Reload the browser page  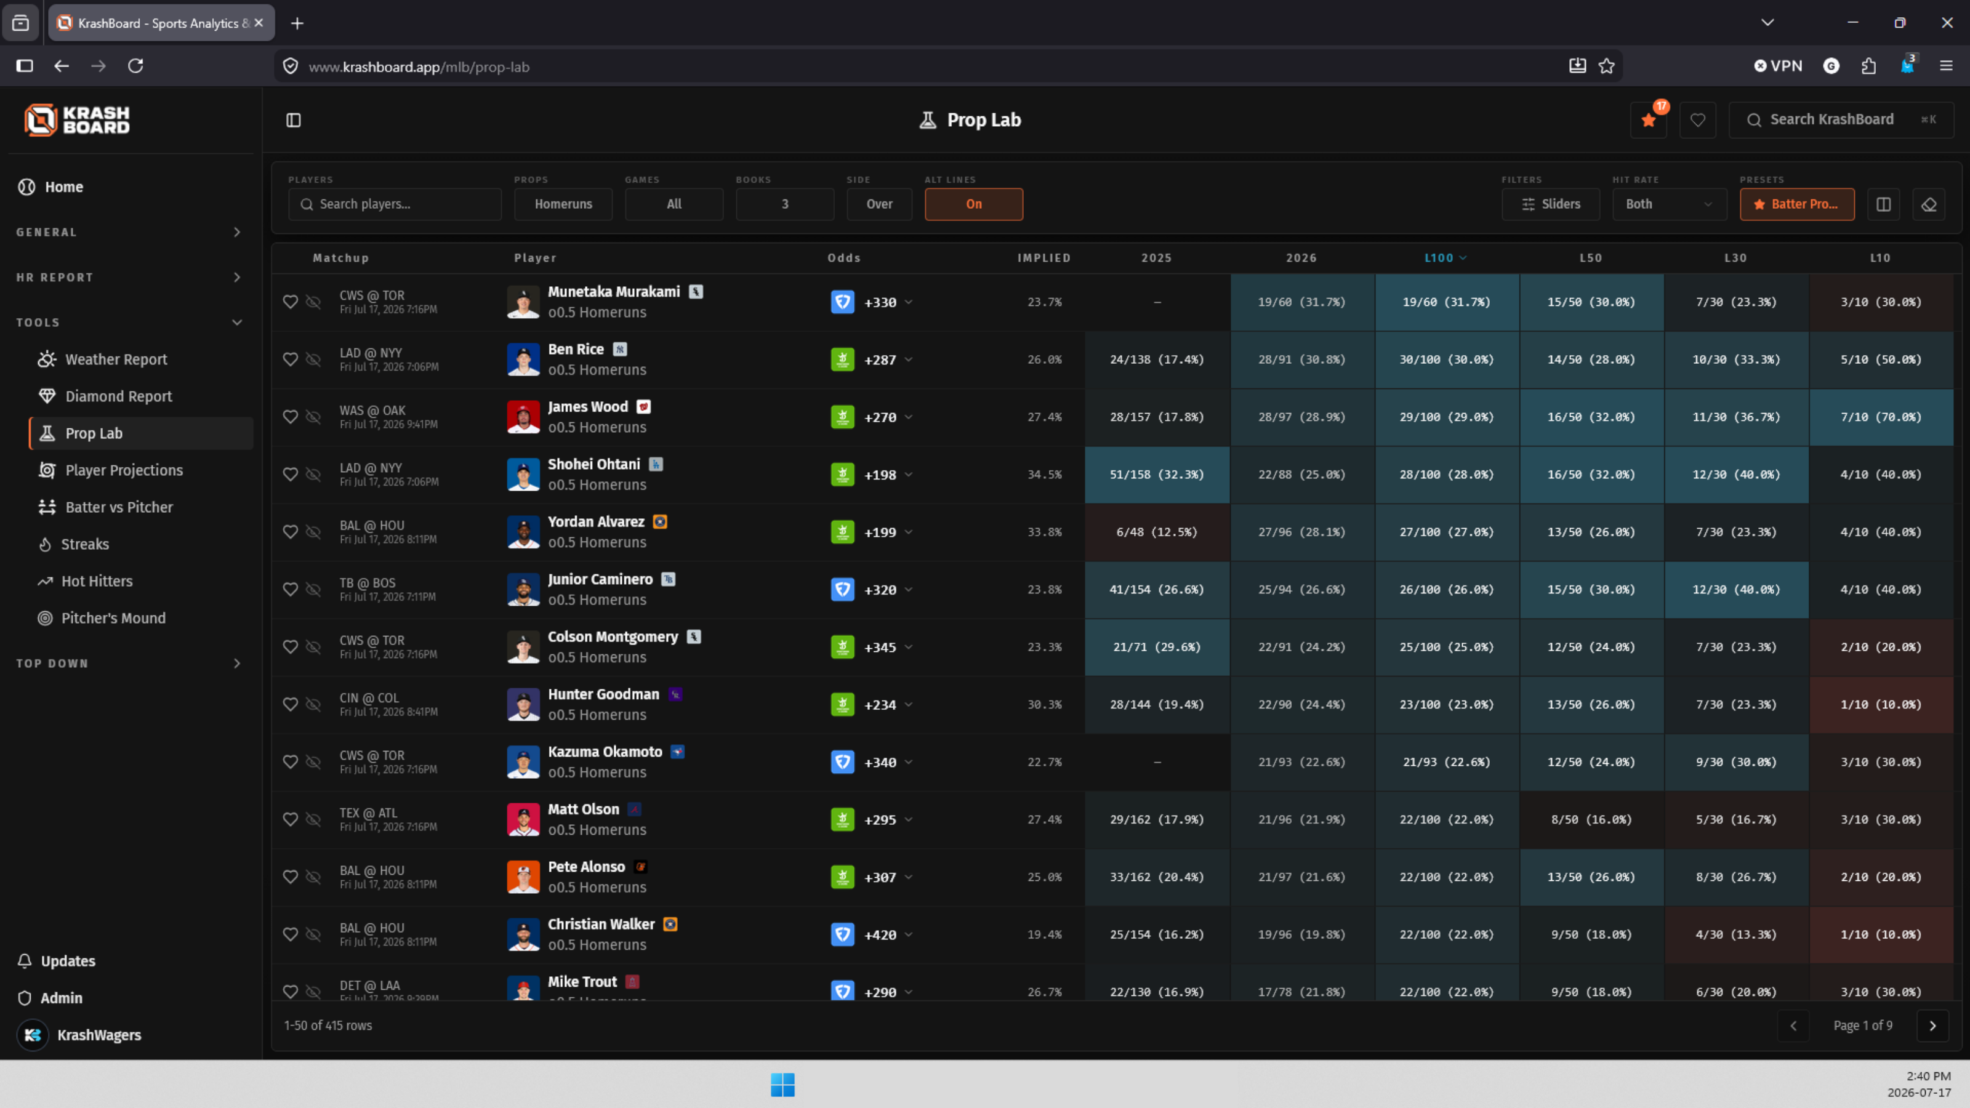[x=135, y=66]
